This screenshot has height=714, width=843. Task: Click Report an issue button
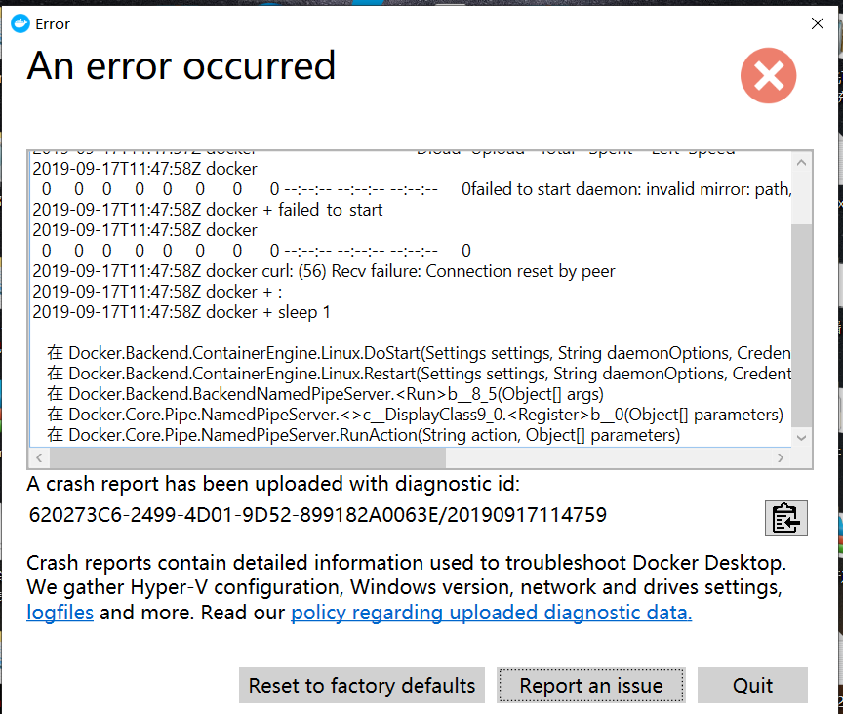pos(591,686)
